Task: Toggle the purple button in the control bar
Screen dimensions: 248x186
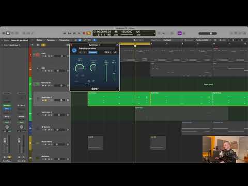Action: 180,33
